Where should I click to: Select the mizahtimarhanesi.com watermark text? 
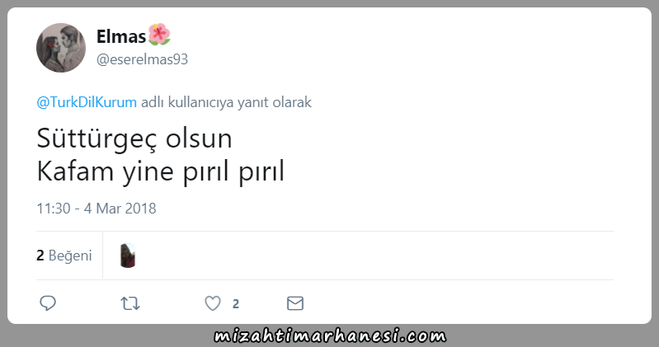point(330,336)
